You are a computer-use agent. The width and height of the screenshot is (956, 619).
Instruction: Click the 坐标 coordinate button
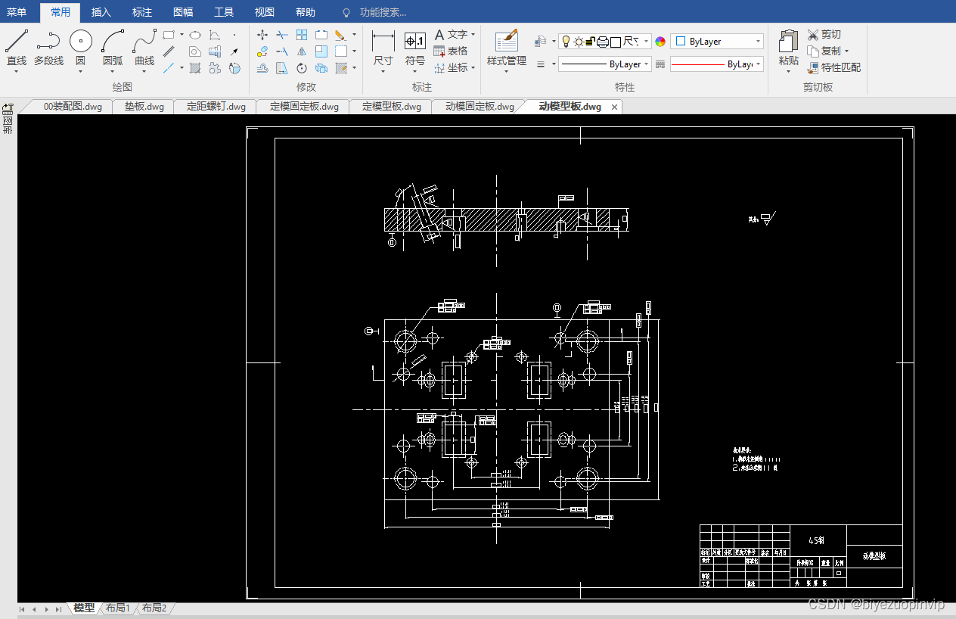point(451,67)
